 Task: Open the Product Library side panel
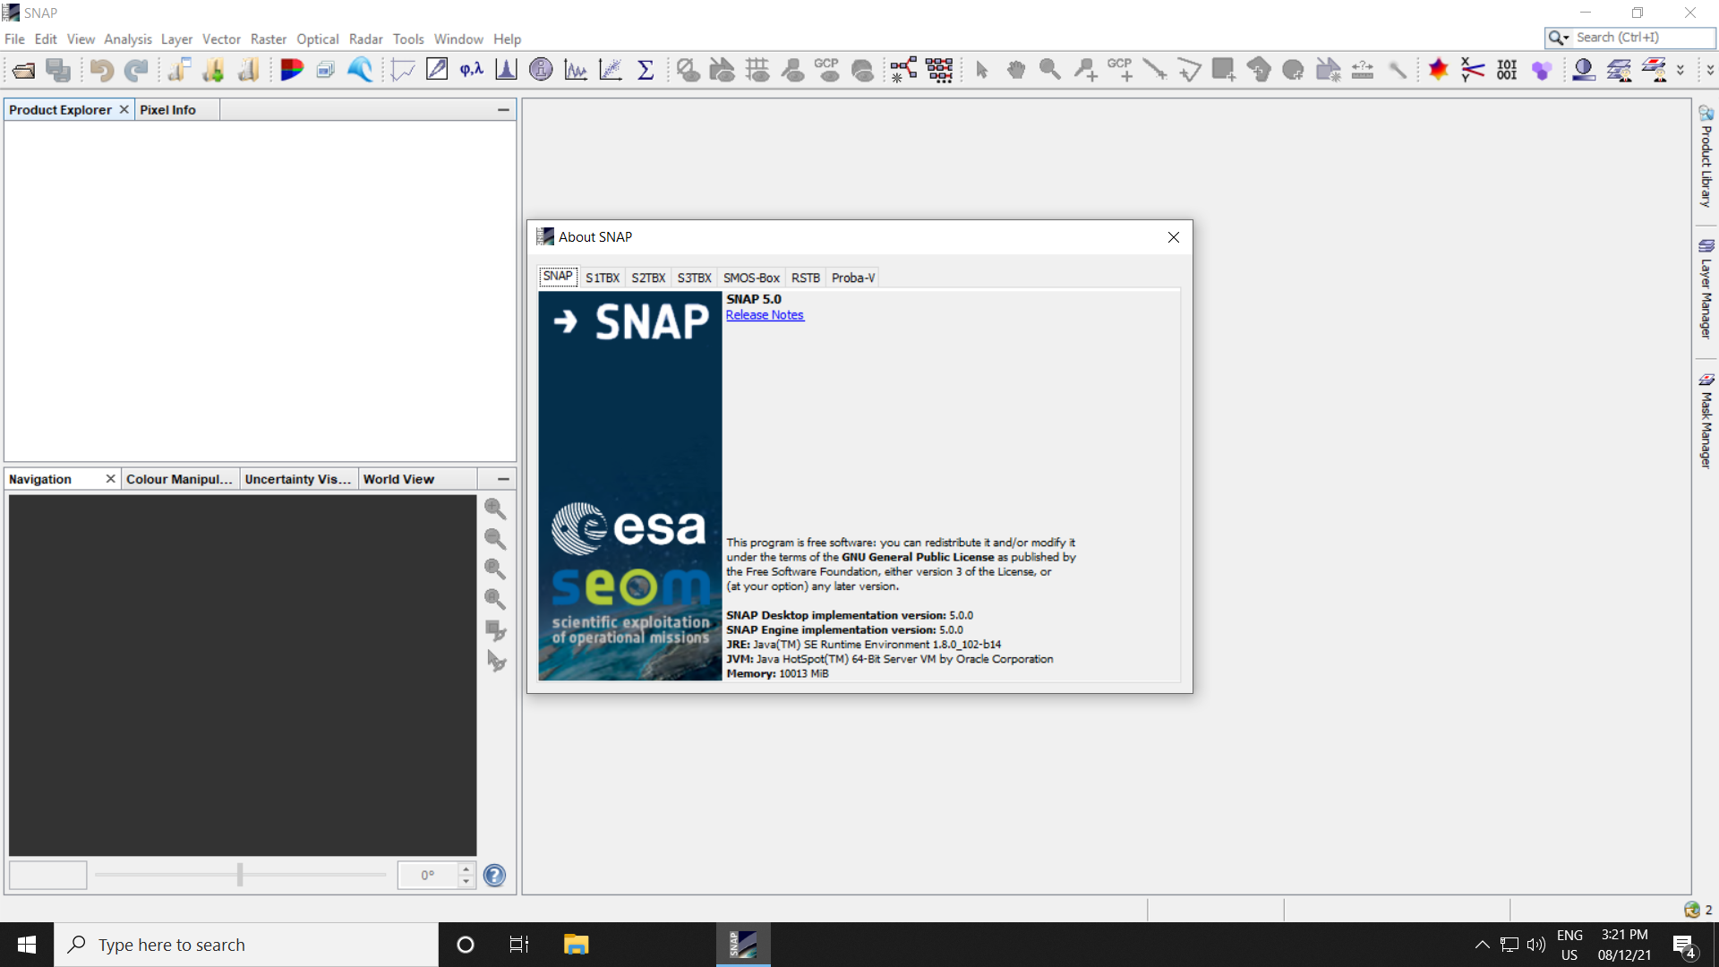coord(1706,158)
